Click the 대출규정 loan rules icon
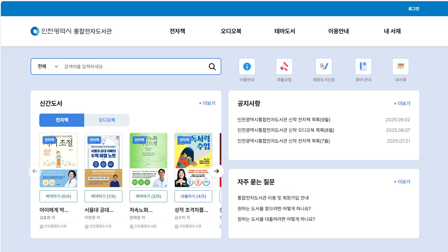Screen dimensions: 448x252 pyautogui.click(x=284, y=66)
